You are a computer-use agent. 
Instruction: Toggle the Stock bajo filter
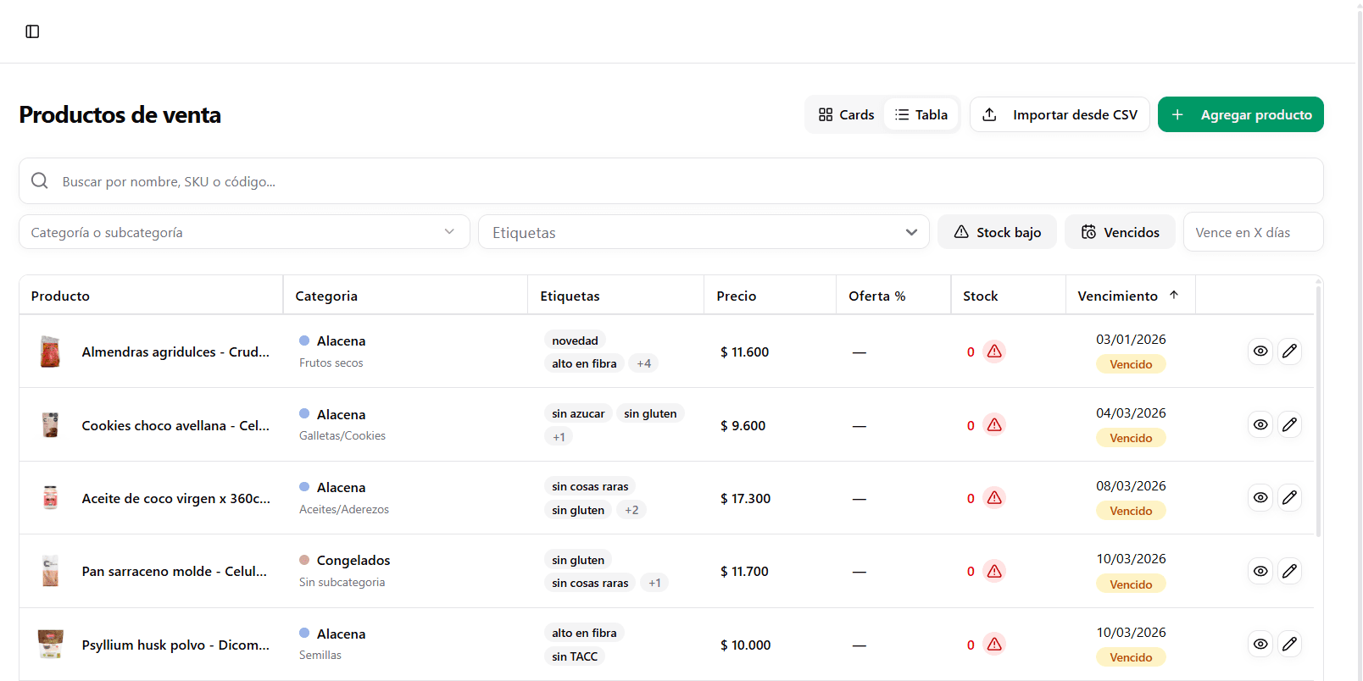997,232
